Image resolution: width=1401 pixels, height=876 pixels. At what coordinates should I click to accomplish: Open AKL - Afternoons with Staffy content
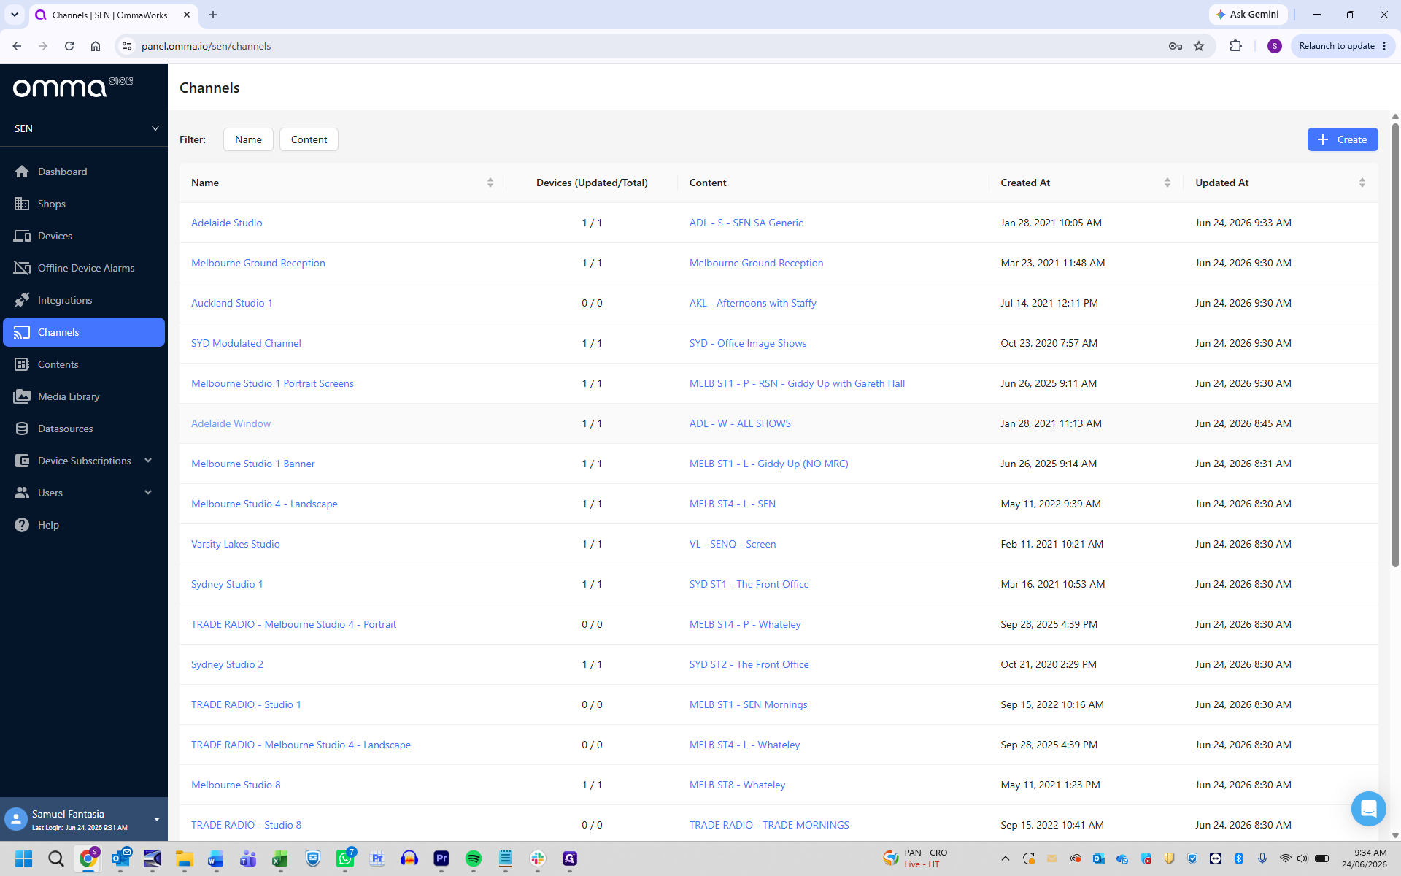pos(752,303)
